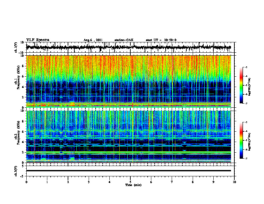Viewport: 264px width, 204px height.
Task: Click the ch.3 flat voltage trace line
Action: pos(128,171)
